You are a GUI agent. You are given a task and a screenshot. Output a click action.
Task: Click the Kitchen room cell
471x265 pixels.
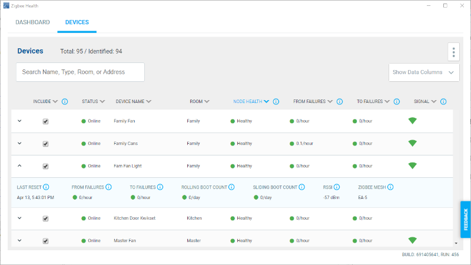click(194, 218)
